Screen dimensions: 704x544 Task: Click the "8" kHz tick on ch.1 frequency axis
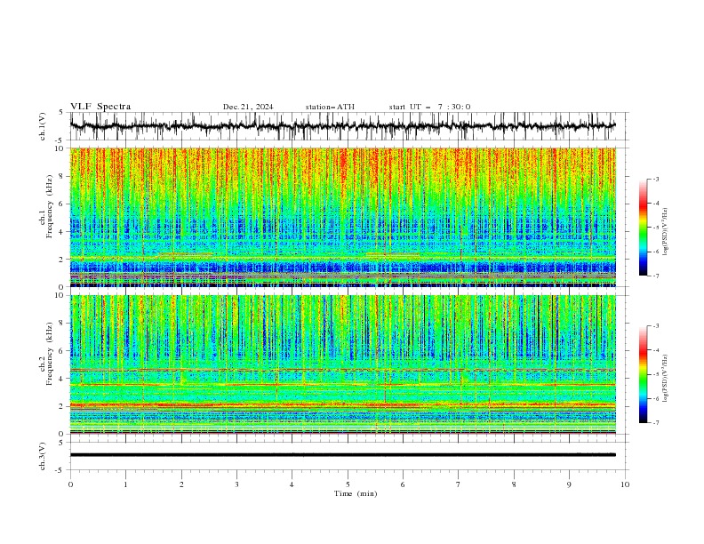[x=62, y=176]
